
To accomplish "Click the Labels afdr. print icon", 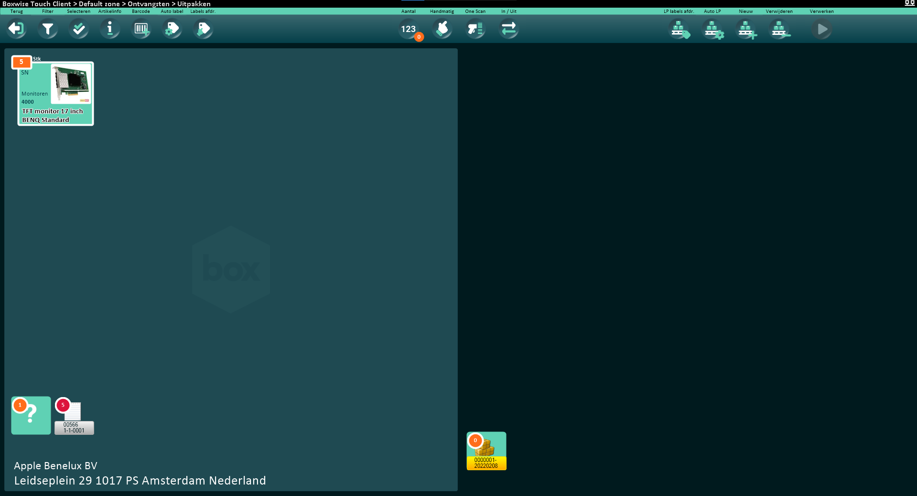I will click(x=203, y=29).
